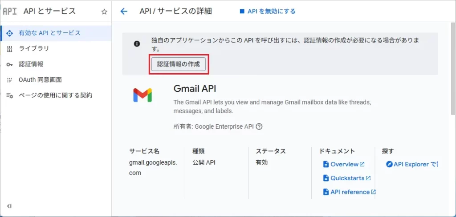This screenshot has width=456, height=217.
Task: Open the Overview documentation link
Action: point(344,164)
